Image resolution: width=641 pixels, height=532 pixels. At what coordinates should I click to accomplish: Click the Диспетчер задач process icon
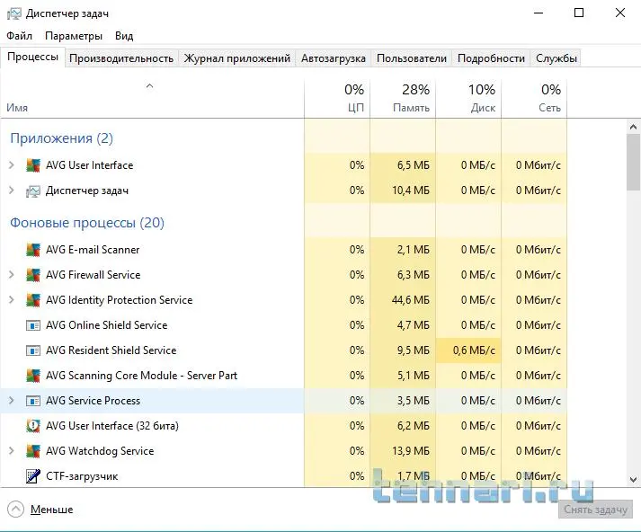tap(33, 191)
